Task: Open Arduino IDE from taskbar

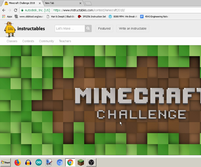Action: [39, 163]
